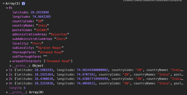Click the info badge next to Array(5)
Viewport: 187px width, 95px height.
[23, 4]
